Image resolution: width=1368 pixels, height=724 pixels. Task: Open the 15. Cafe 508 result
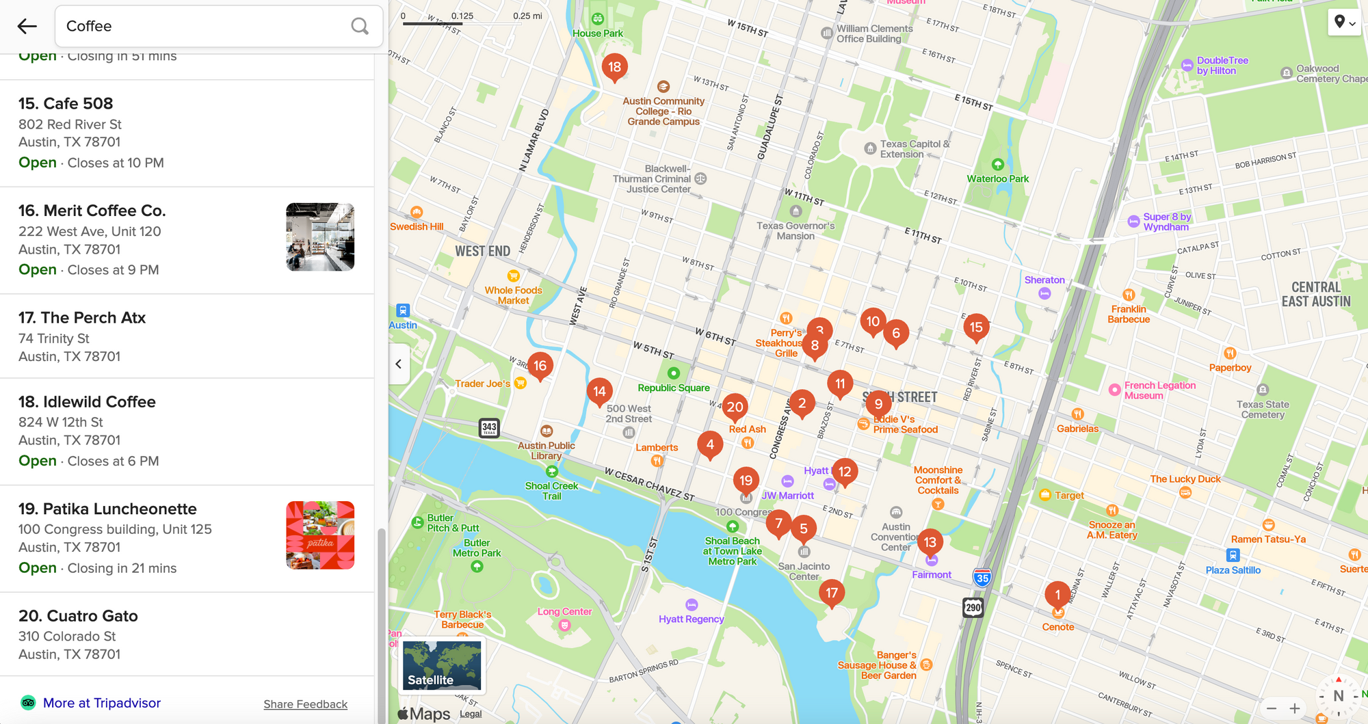(x=187, y=133)
